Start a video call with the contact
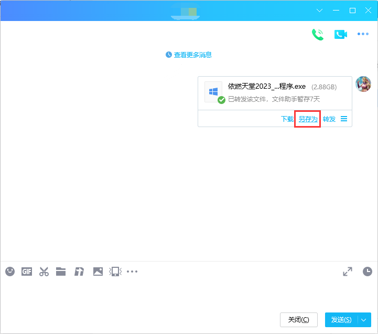The image size is (378, 334). (340, 34)
